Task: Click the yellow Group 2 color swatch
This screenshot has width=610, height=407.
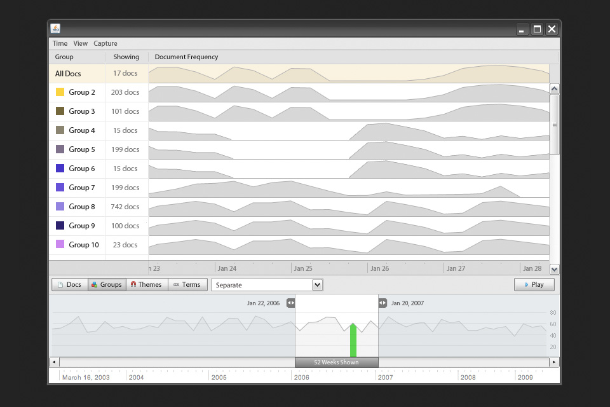Action: coord(60,92)
